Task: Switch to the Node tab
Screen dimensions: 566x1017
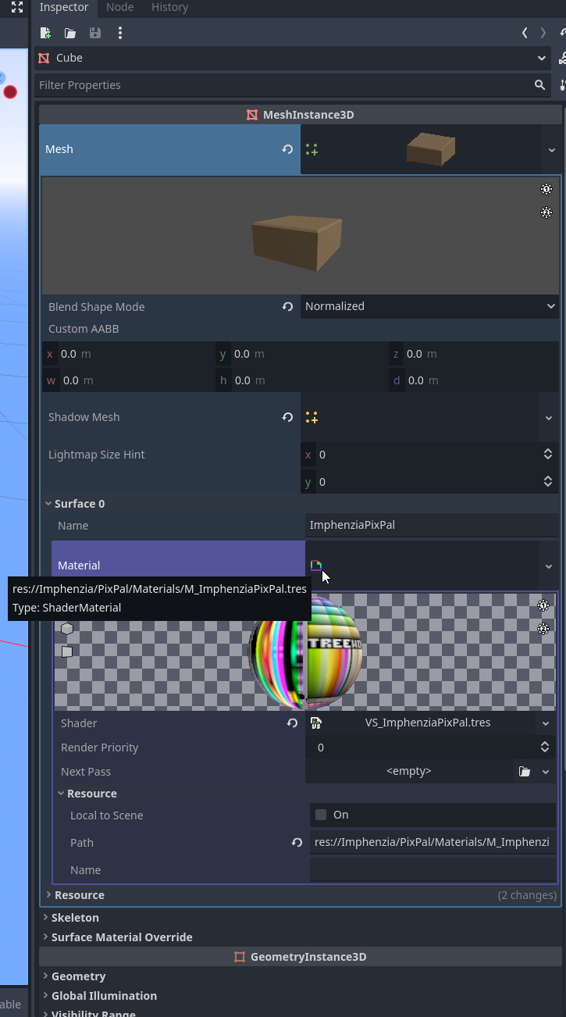Action: (119, 7)
